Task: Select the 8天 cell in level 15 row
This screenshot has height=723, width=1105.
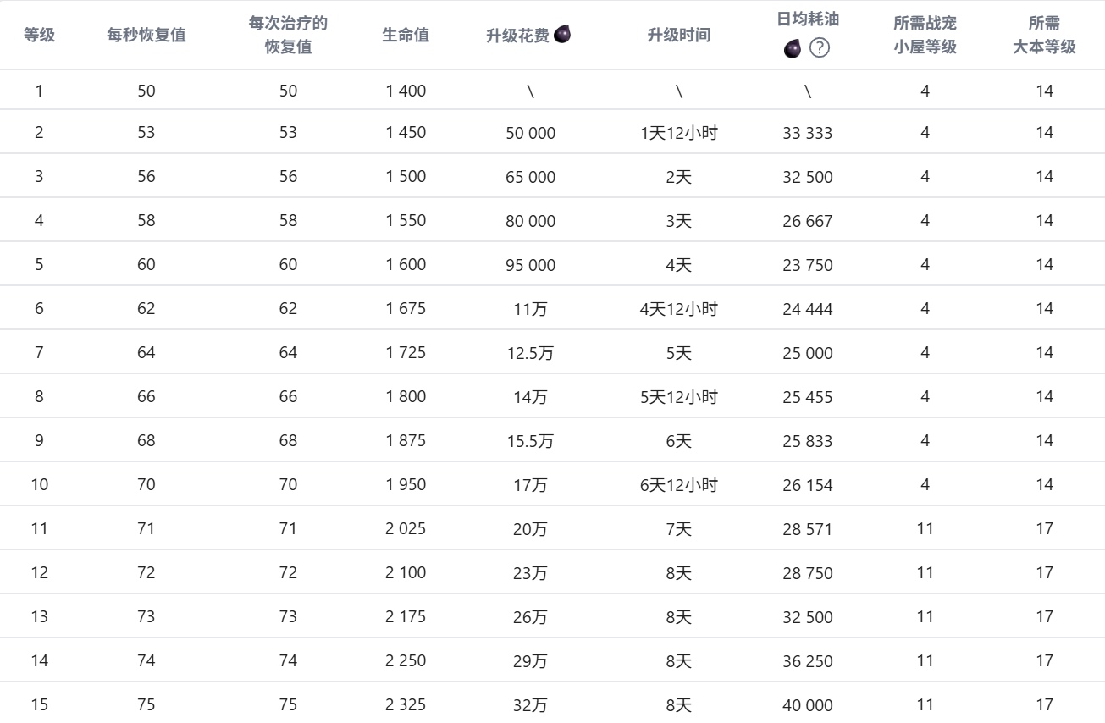Action: click(678, 705)
